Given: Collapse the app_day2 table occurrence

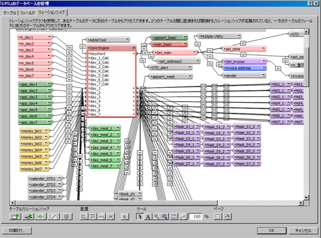Looking at the screenshot, I should 49,90.
